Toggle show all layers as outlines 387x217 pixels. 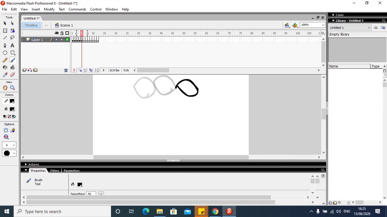pyautogui.click(x=67, y=33)
